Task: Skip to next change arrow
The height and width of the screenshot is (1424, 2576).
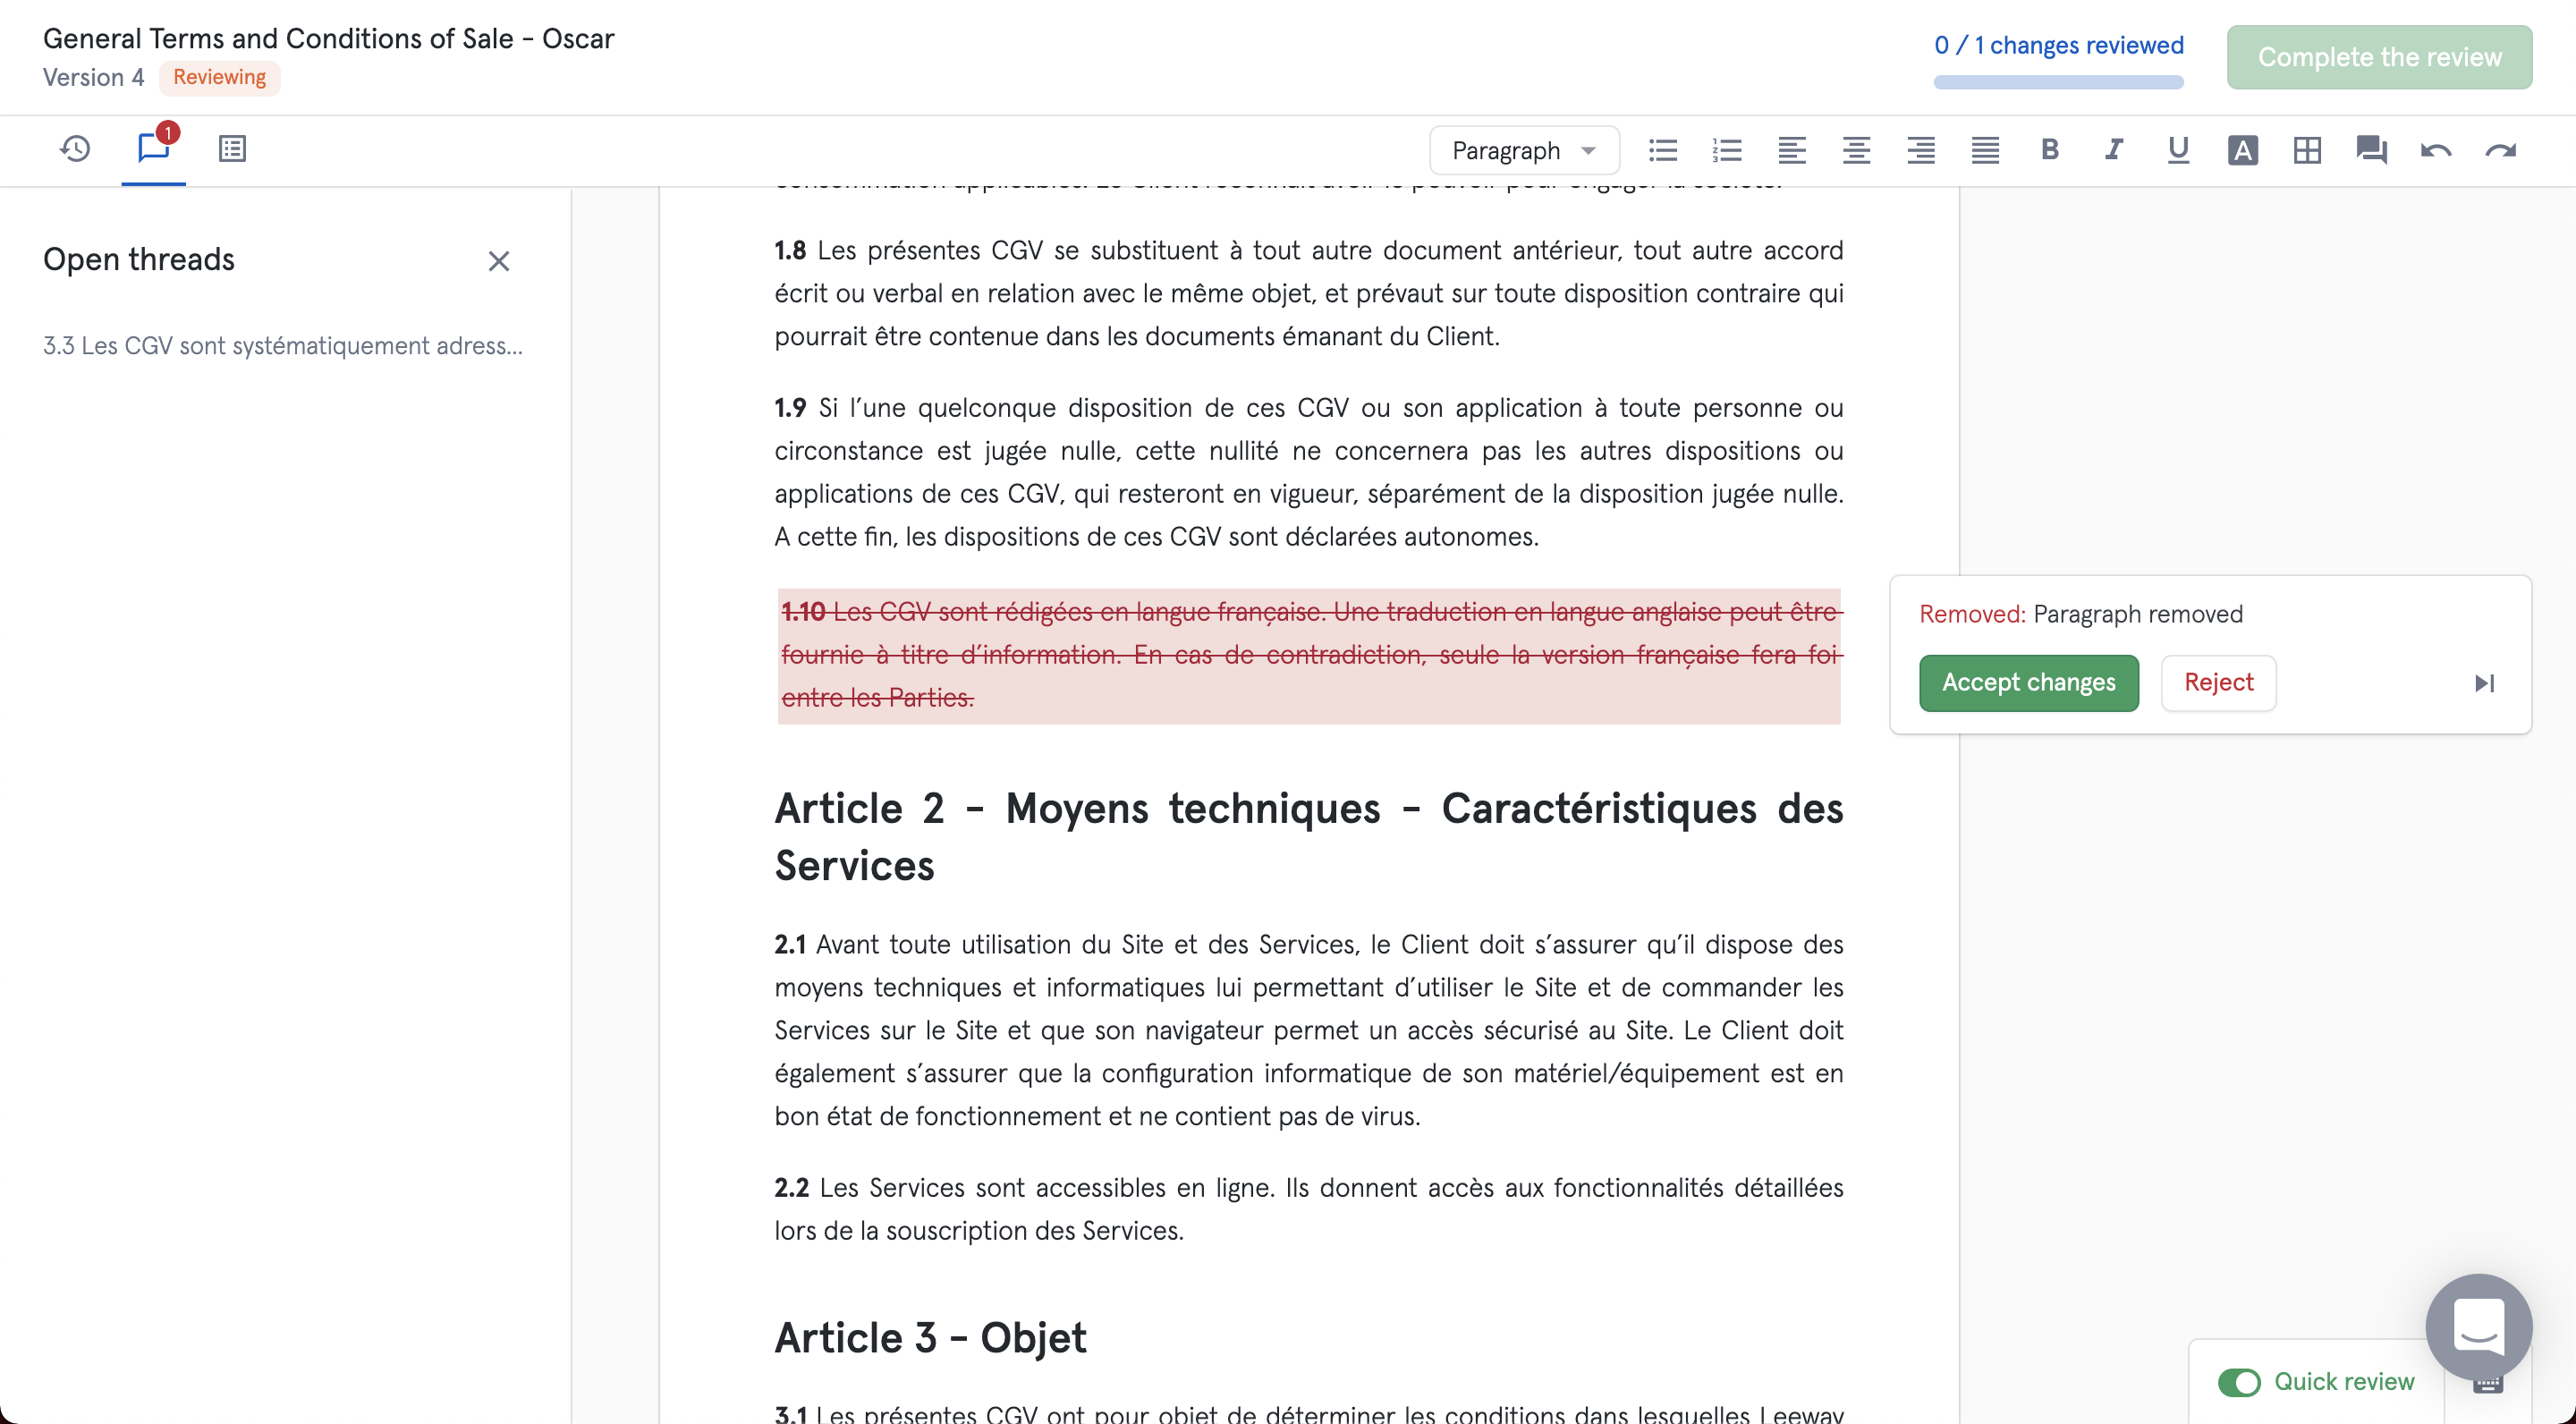Action: pyautogui.click(x=2484, y=683)
